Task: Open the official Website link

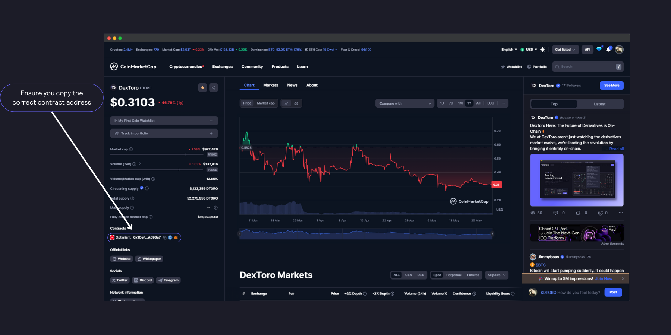Action: pyautogui.click(x=122, y=259)
